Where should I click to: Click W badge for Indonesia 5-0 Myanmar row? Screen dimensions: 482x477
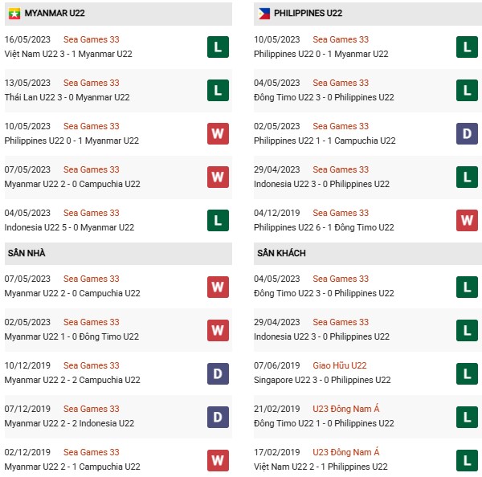(217, 220)
